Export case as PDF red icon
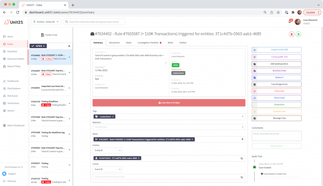 coord(292,34)
